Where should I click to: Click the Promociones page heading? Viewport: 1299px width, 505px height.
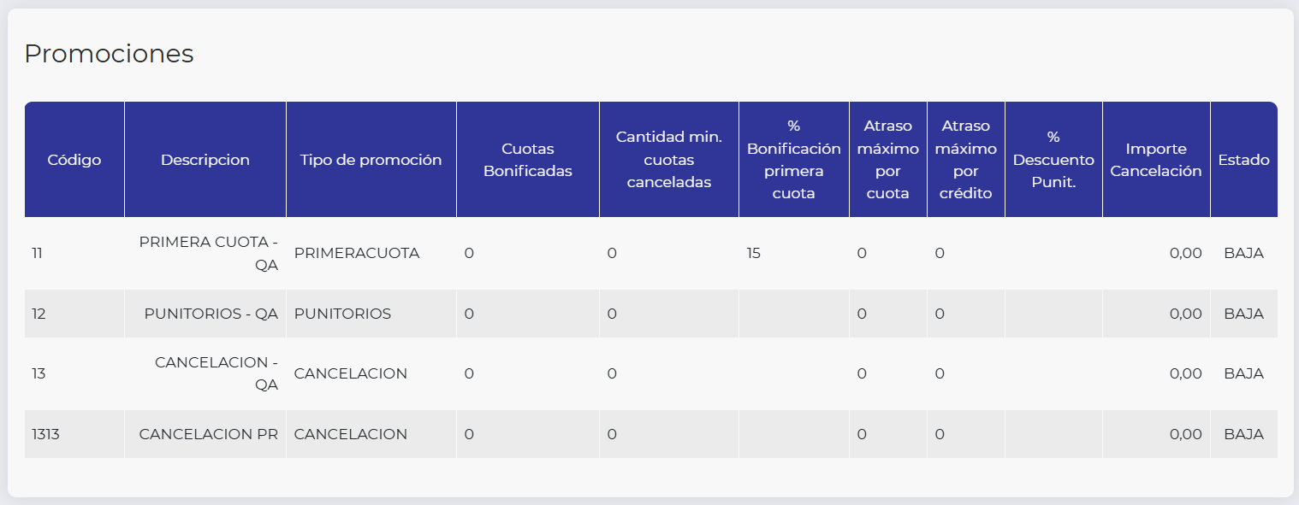109,54
